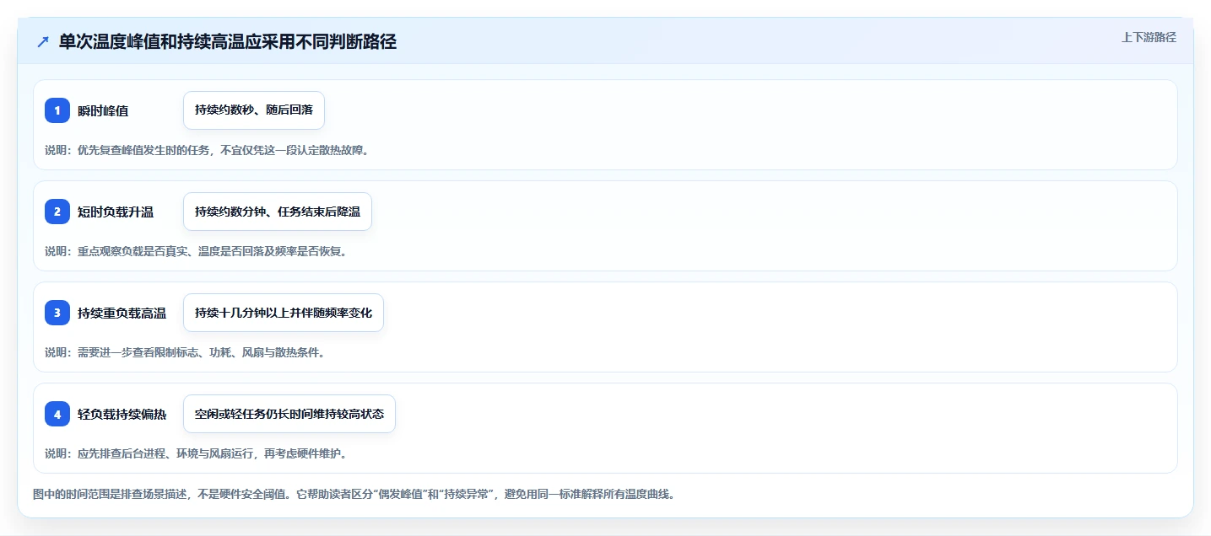Viewport: 1211px width, 536px height.
Task: Click the note starting 需要进一步查看限制标志
Action: (185, 352)
